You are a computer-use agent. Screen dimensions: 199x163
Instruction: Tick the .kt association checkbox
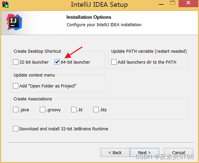74,110
